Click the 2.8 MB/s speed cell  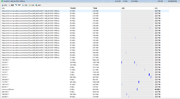(x=73, y=62)
